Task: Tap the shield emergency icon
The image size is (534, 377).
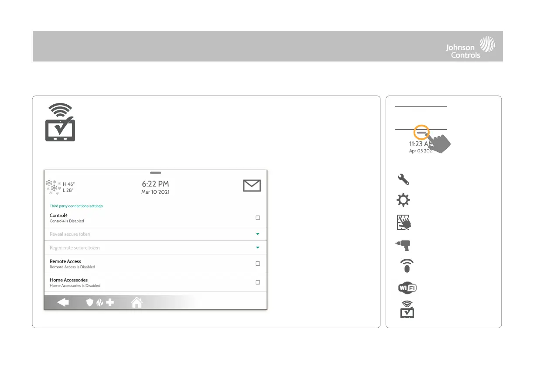Action: [x=90, y=302]
